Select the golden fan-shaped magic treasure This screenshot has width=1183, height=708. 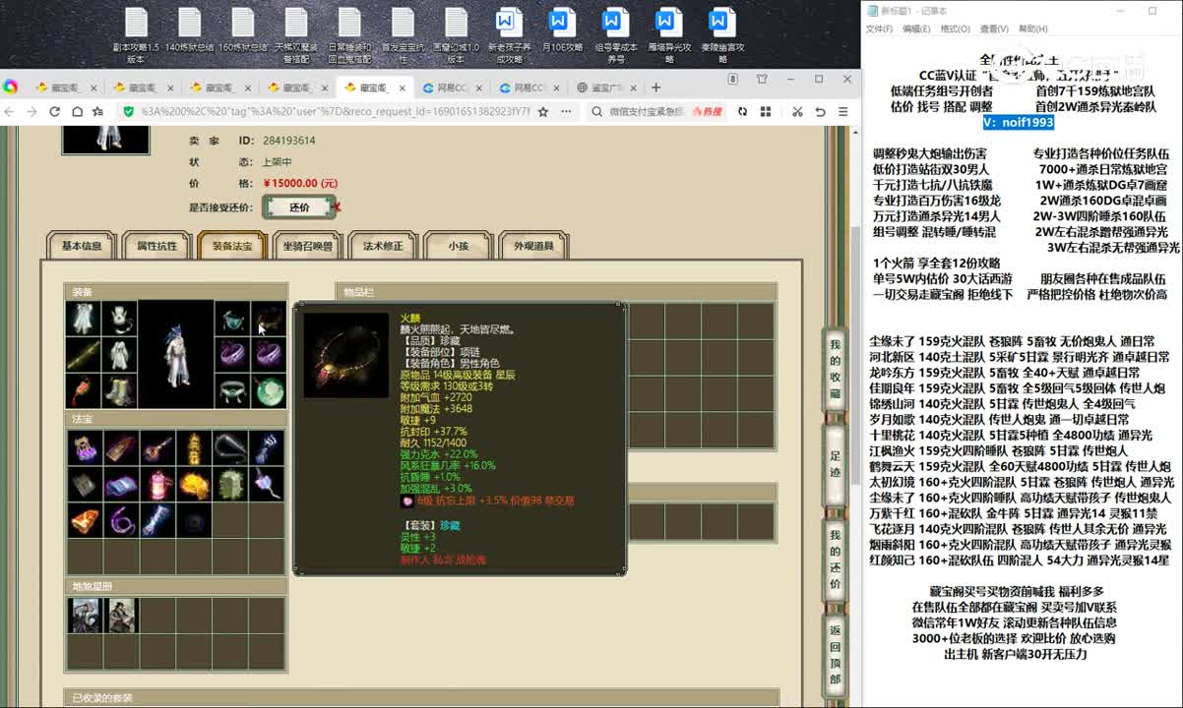pyautogui.click(x=192, y=485)
